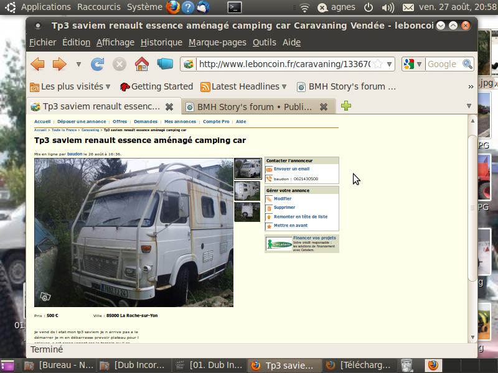The width and height of the screenshot is (498, 373).
Task: Click the trash icon beside Supprimer
Action: coord(269,208)
